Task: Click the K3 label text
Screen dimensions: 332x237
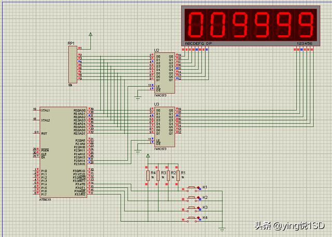Action: tap(205, 208)
